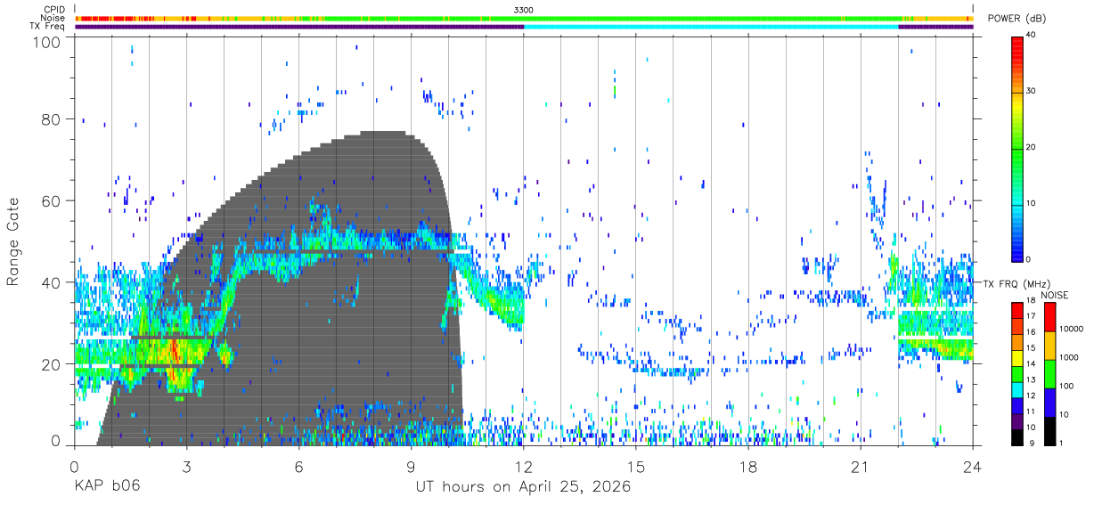The width and height of the screenshot is (1094, 505).
Task: Click the power legend value 10
Action: pyautogui.click(x=1033, y=203)
